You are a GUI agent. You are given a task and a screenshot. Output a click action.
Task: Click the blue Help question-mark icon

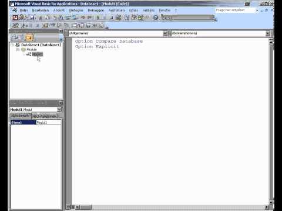coord(156,18)
